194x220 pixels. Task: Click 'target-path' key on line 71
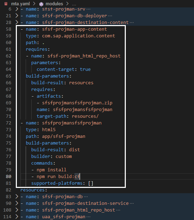click(x=51, y=116)
